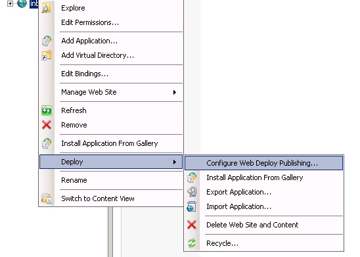Choose Rename from the context menu
This screenshot has height=257, width=360.
coord(111,180)
